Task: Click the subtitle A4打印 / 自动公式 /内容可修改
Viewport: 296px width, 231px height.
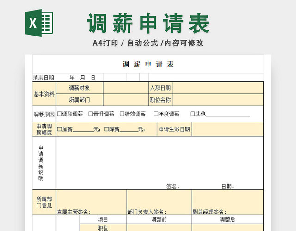Action: (148, 43)
